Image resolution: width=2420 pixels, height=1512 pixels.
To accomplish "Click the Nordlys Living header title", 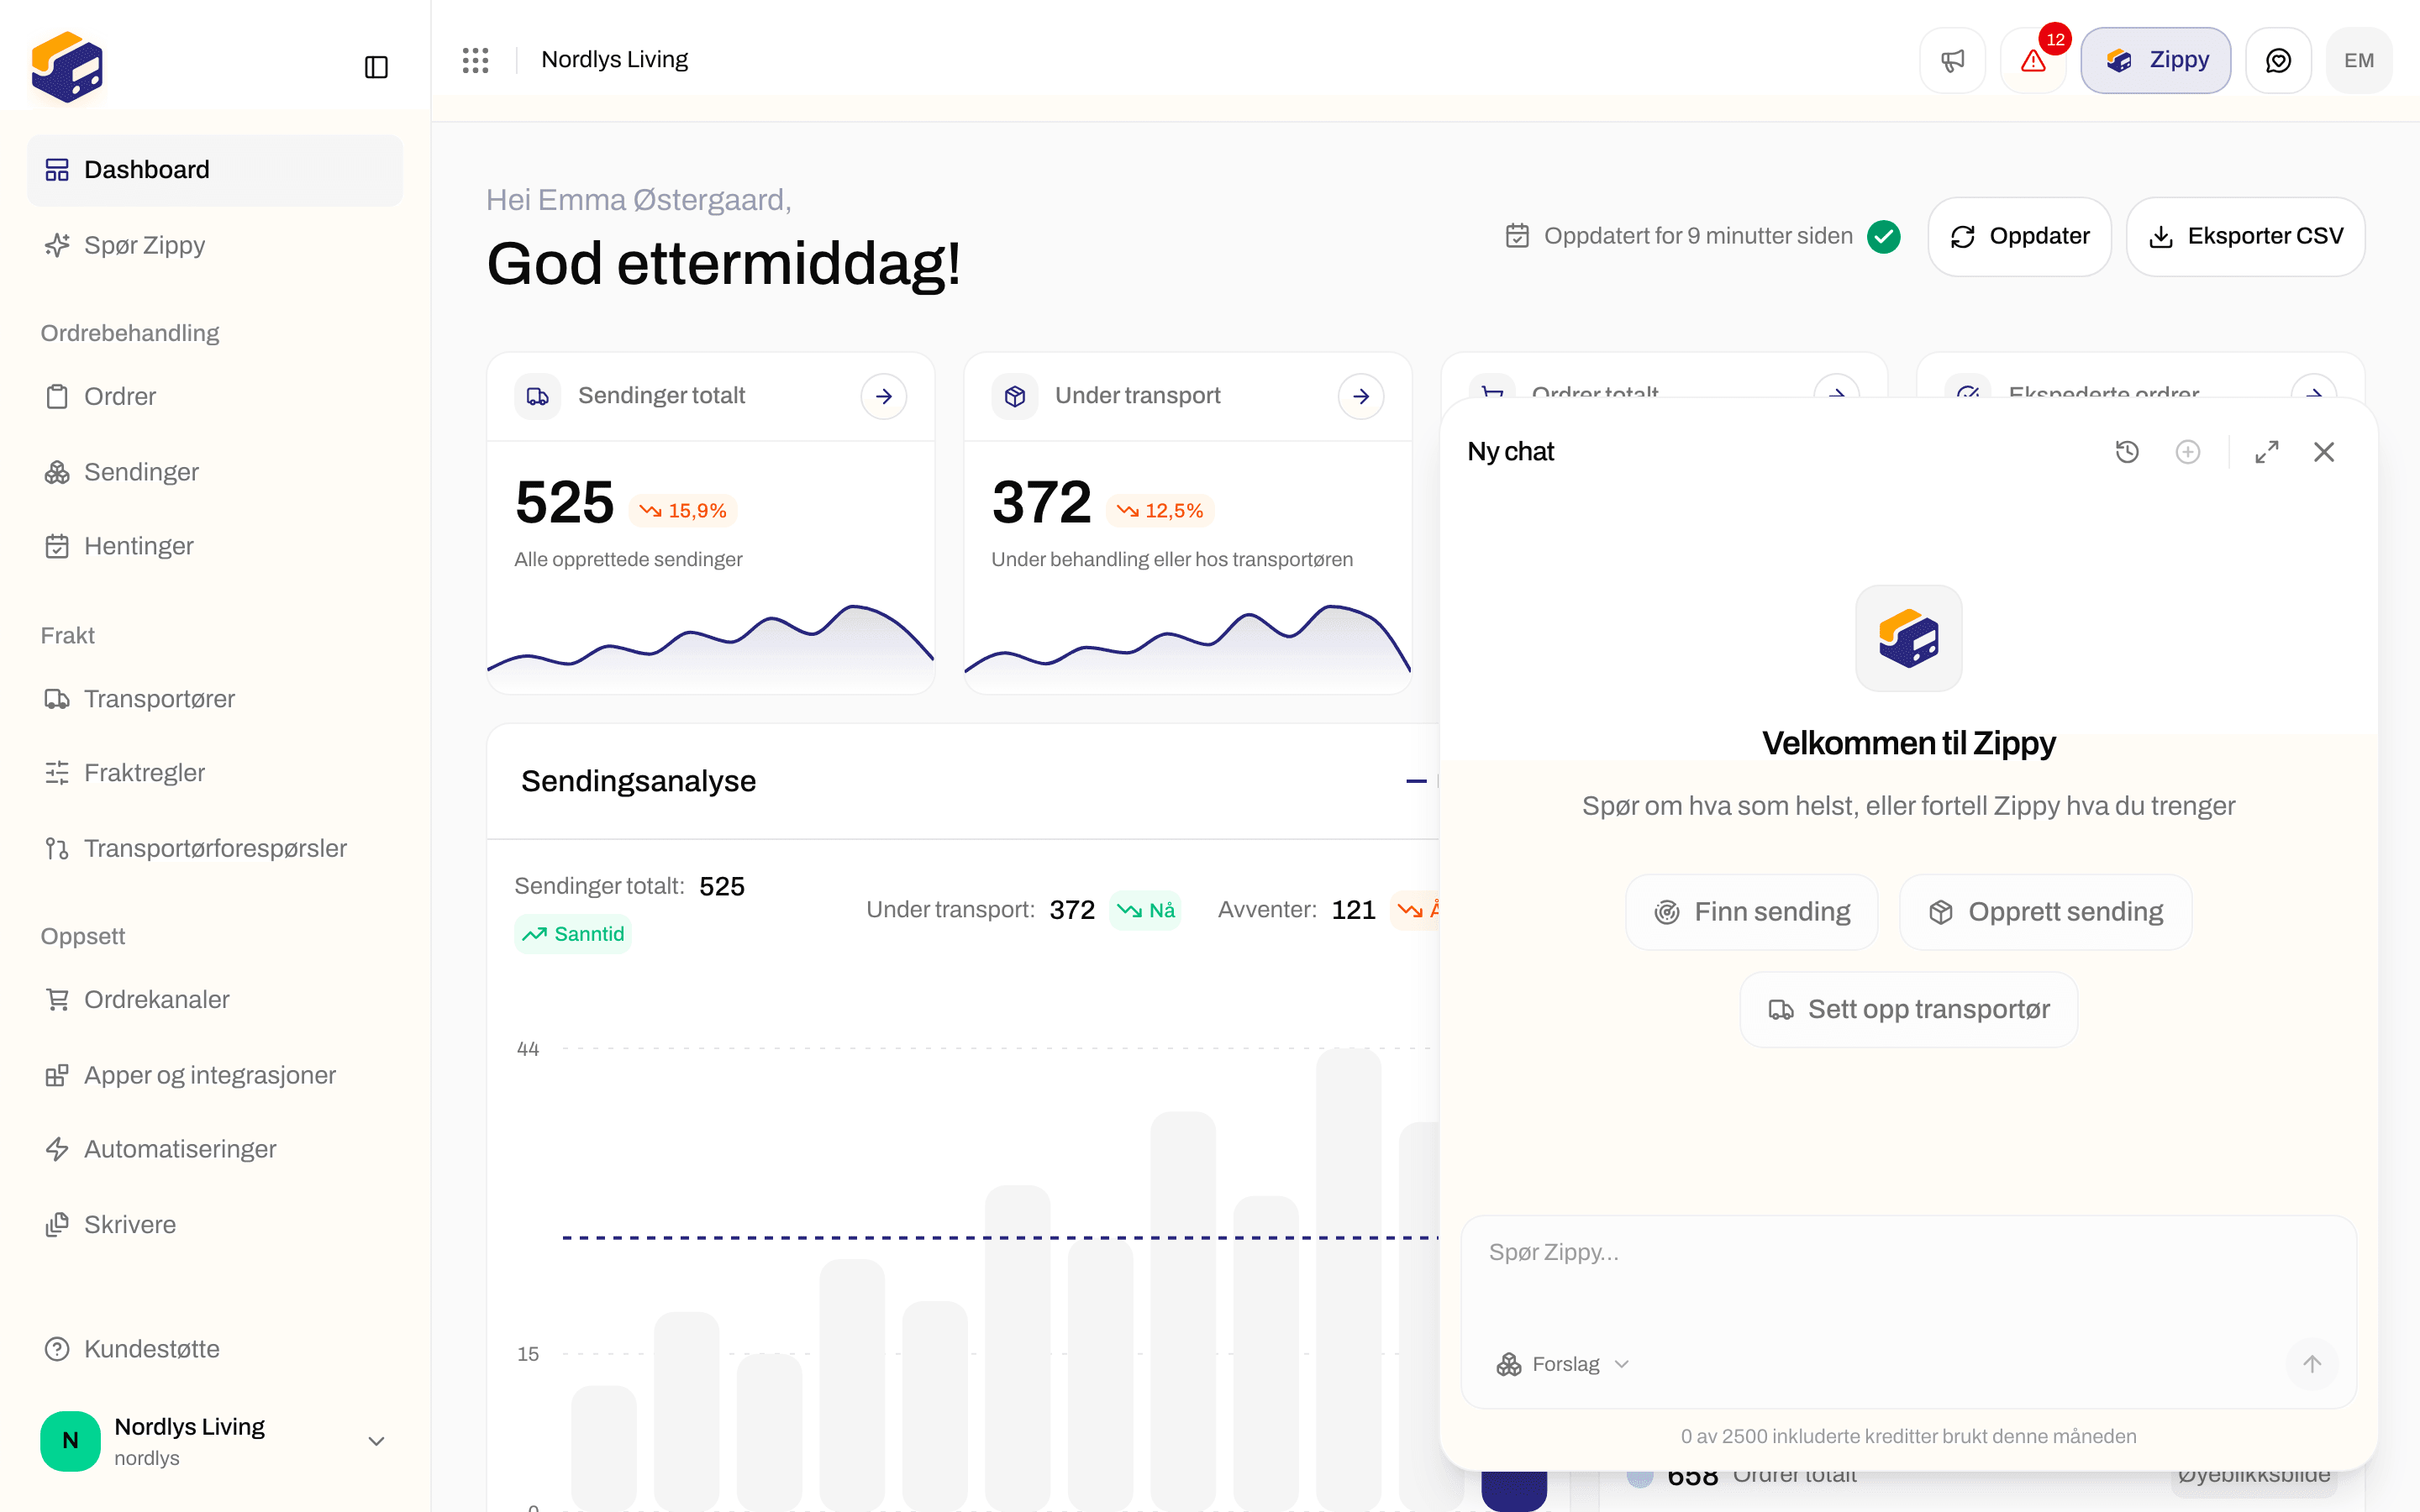I will click(x=614, y=60).
